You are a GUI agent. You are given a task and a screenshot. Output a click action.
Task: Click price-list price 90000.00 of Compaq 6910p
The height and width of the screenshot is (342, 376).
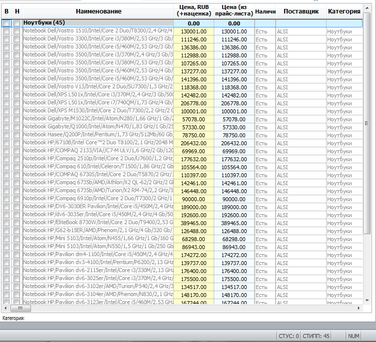click(234, 199)
